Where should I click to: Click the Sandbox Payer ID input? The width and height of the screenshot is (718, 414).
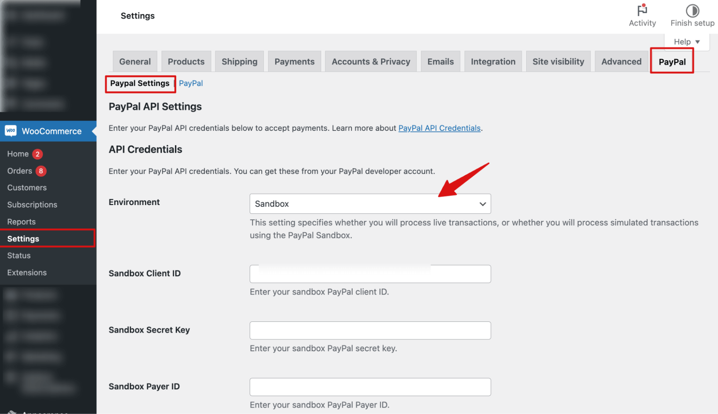click(370, 387)
